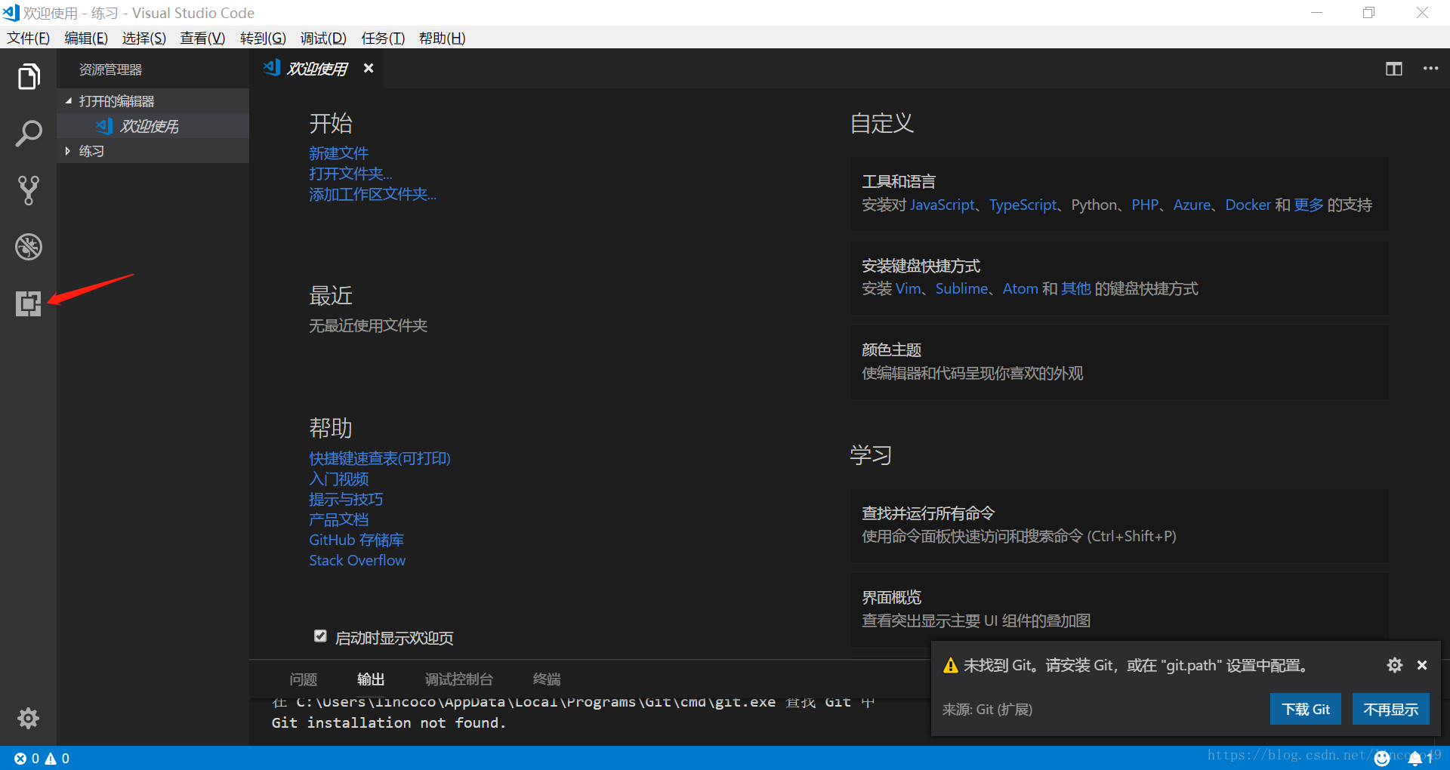Image resolution: width=1450 pixels, height=770 pixels.
Task: Open the Debug view in activity bar
Action: 29,247
